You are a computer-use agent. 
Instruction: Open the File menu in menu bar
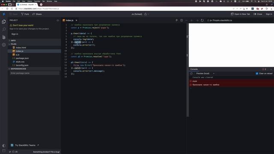pos(14,1)
